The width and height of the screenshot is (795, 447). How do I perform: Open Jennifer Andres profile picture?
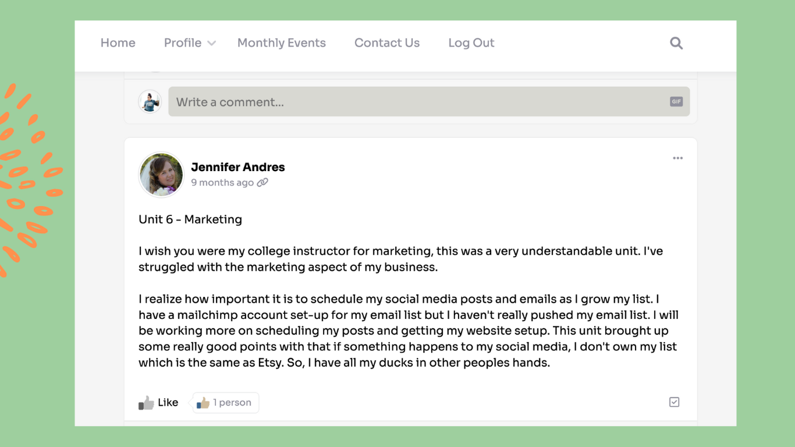point(161,175)
